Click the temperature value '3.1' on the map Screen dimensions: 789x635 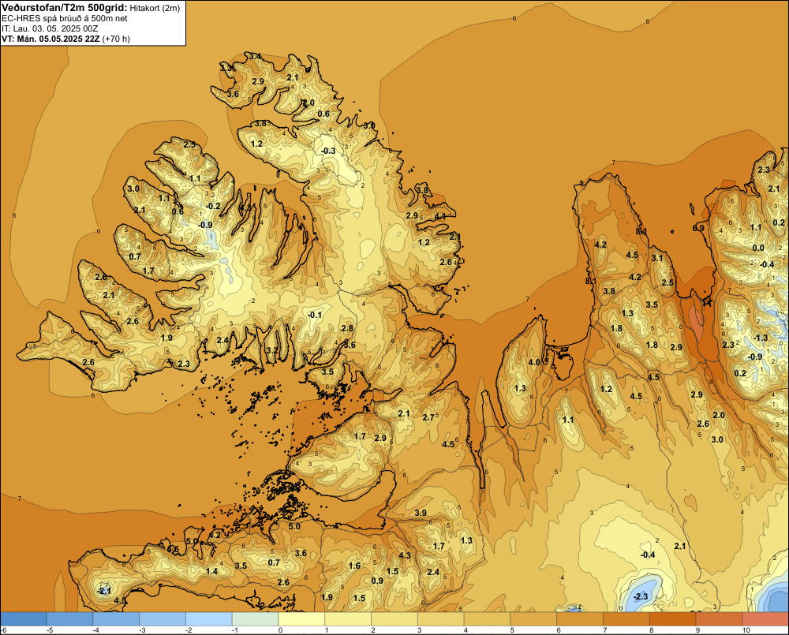[x=657, y=258]
